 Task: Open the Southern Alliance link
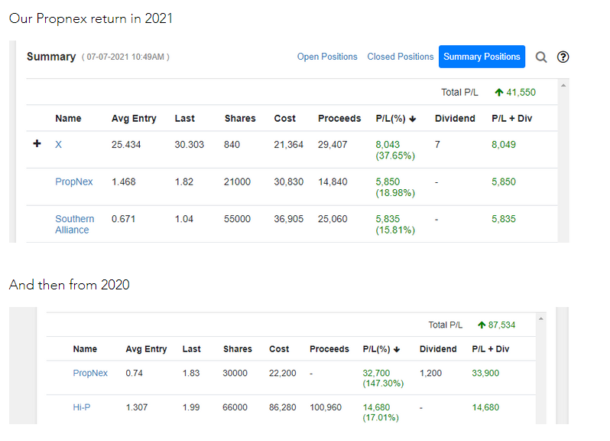click(x=75, y=224)
